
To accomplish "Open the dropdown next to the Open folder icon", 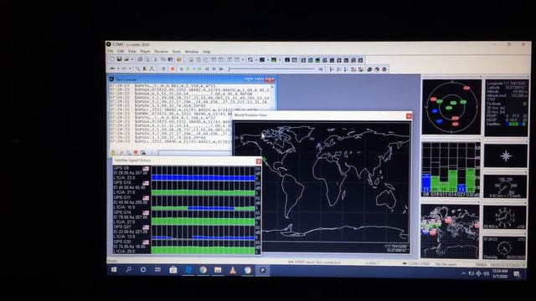I will coord(132,59).
